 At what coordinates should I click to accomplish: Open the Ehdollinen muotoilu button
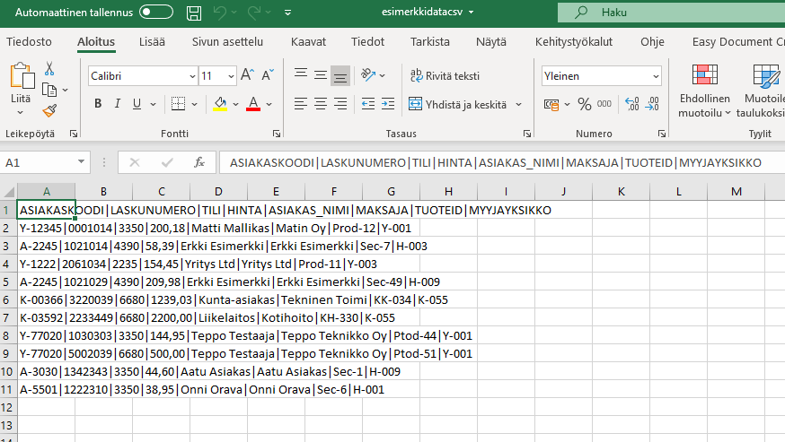click(x=704, y=91)
